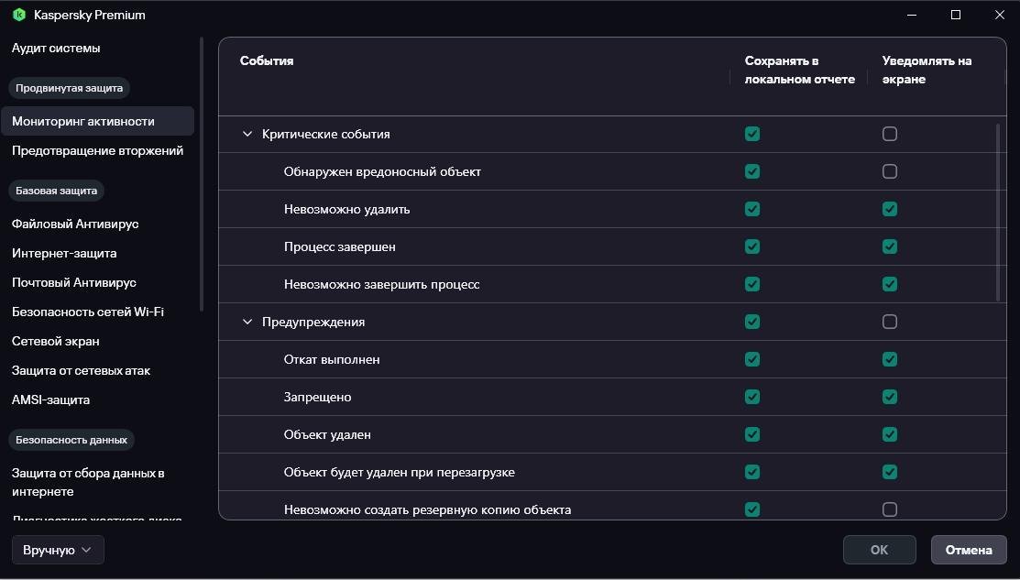
Task: Click the events list vertical scrollbar
Action: pos(998,213)
